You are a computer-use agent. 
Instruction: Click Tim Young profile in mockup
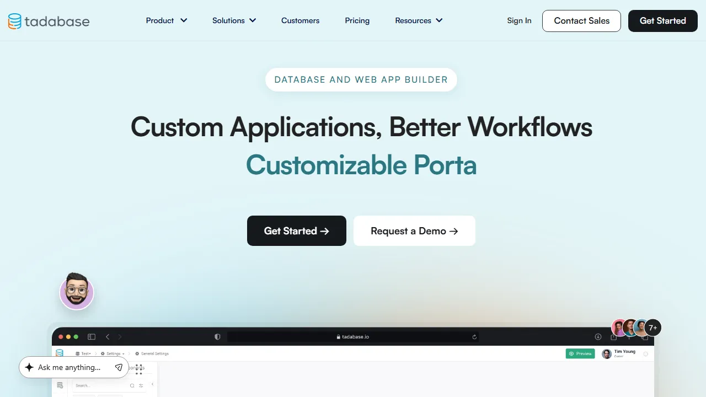619,353
